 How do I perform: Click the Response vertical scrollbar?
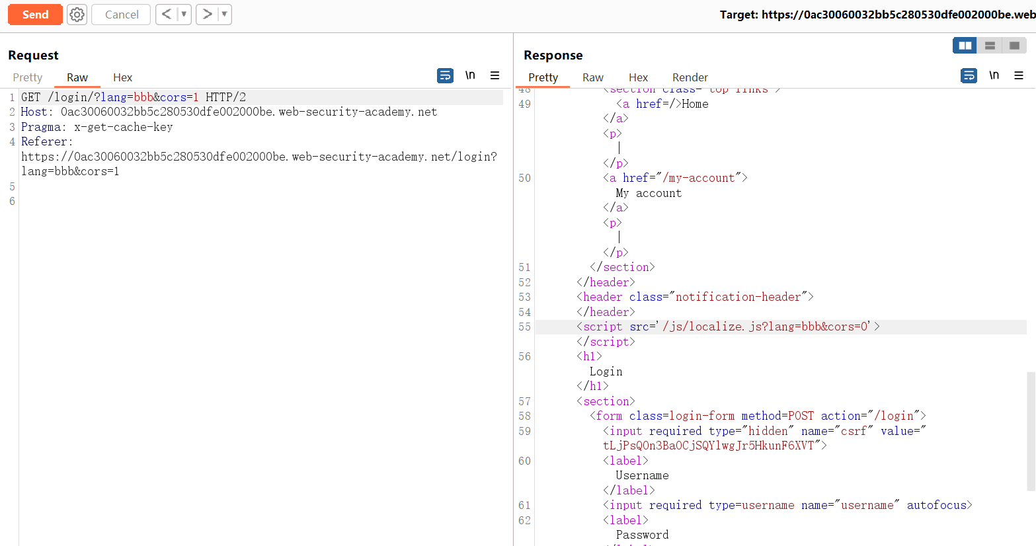[x=1031, y=431]
